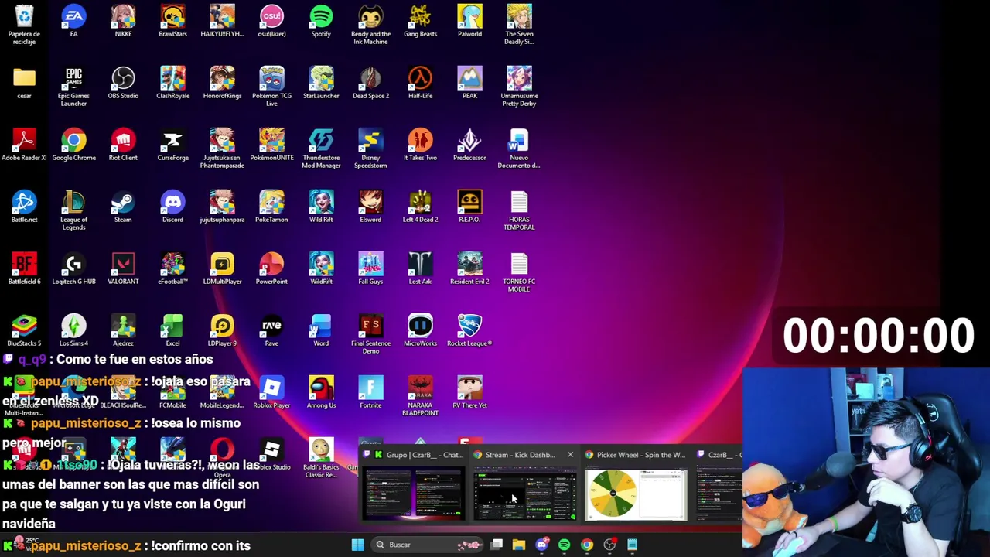Select the Thunderstore Mod Manager icon
This screenshot has width=990, height=557.
tap(321, 148)
